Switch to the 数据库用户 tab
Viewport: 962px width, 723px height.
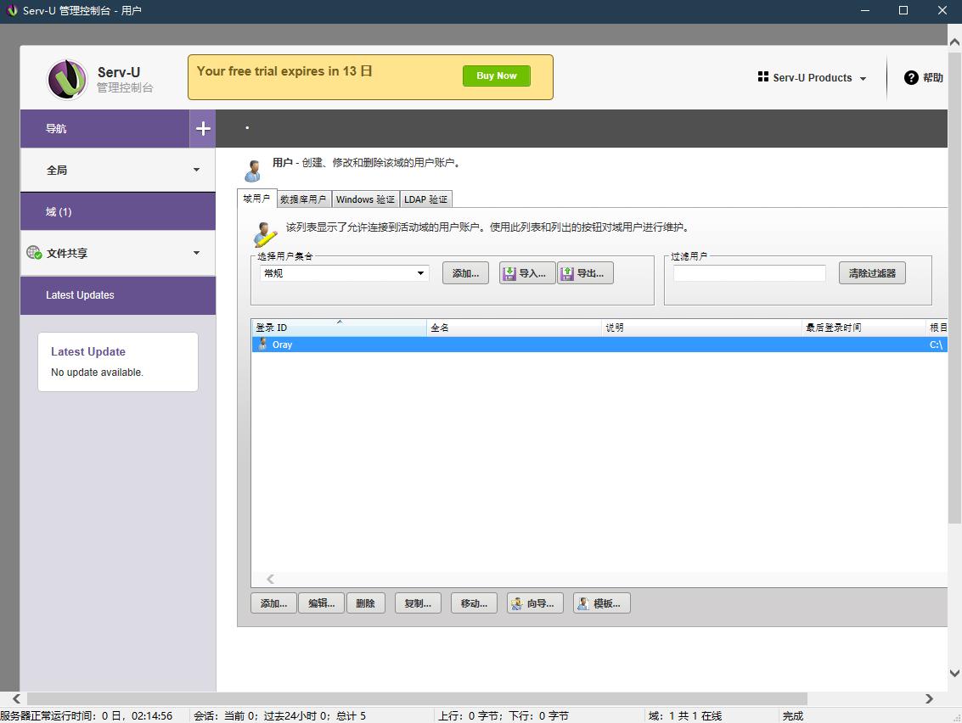click(302, 199)
